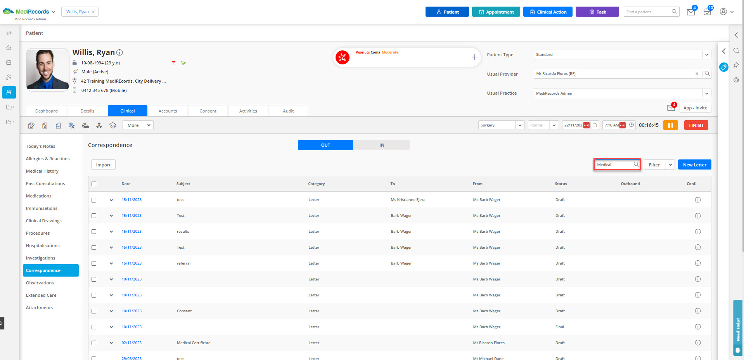Click the home icon in left sidebar
The height and width of the screenshot is (360, 744).
pyautogui.click(x=9, y=48)
